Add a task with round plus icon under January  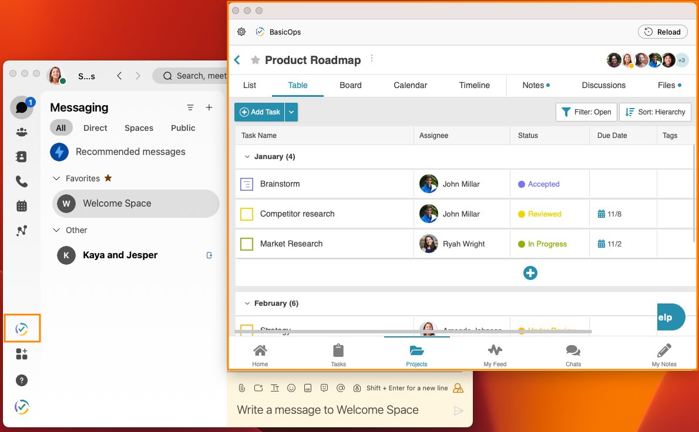530,273
